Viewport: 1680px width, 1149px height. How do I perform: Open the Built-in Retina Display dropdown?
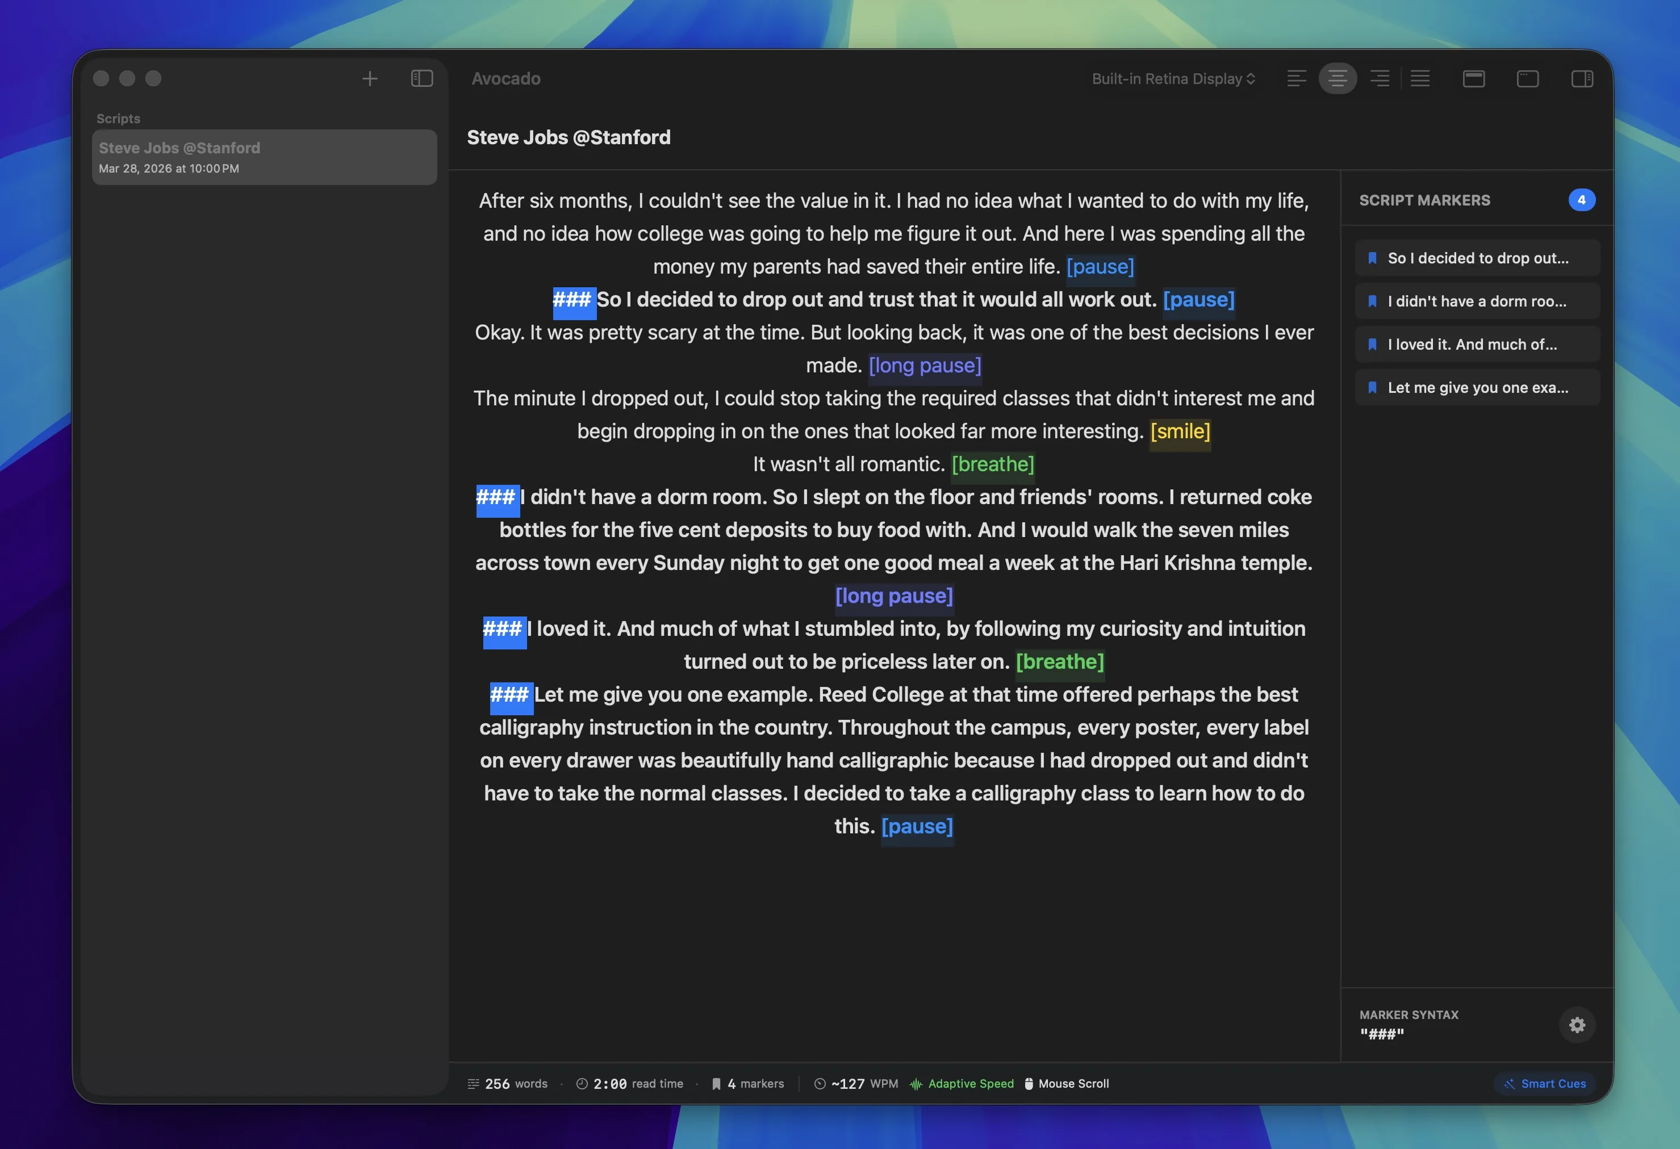pos(1172,78)
